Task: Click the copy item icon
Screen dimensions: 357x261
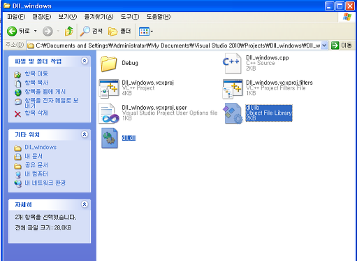Action: [x=18, y=83]
